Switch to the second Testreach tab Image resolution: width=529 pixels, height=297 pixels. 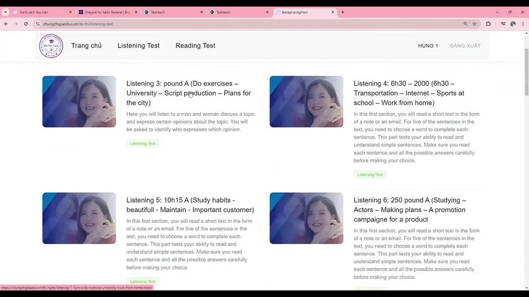coord(238,12)
